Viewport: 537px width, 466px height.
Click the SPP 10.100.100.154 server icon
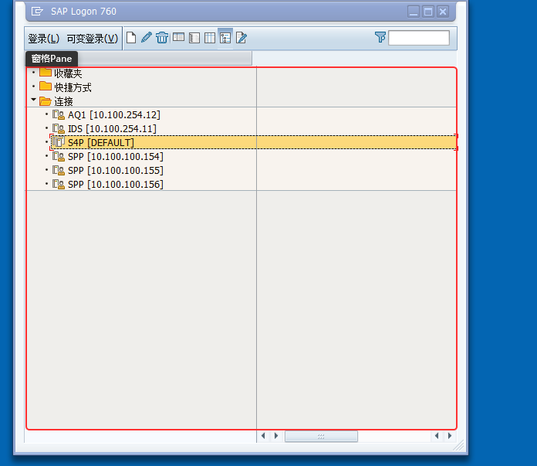[58, 156]
